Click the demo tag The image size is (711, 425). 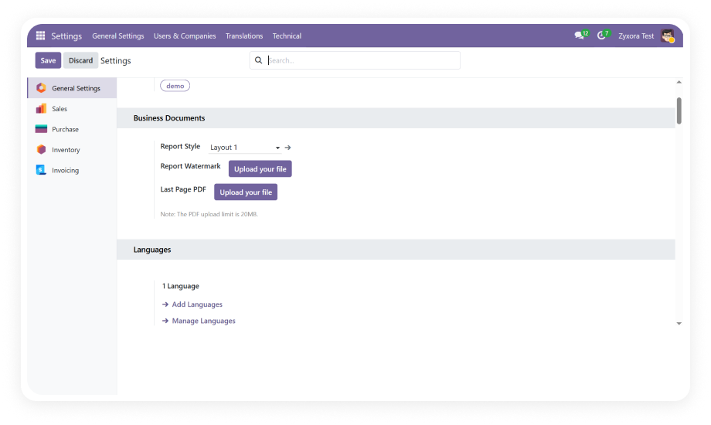175,86
